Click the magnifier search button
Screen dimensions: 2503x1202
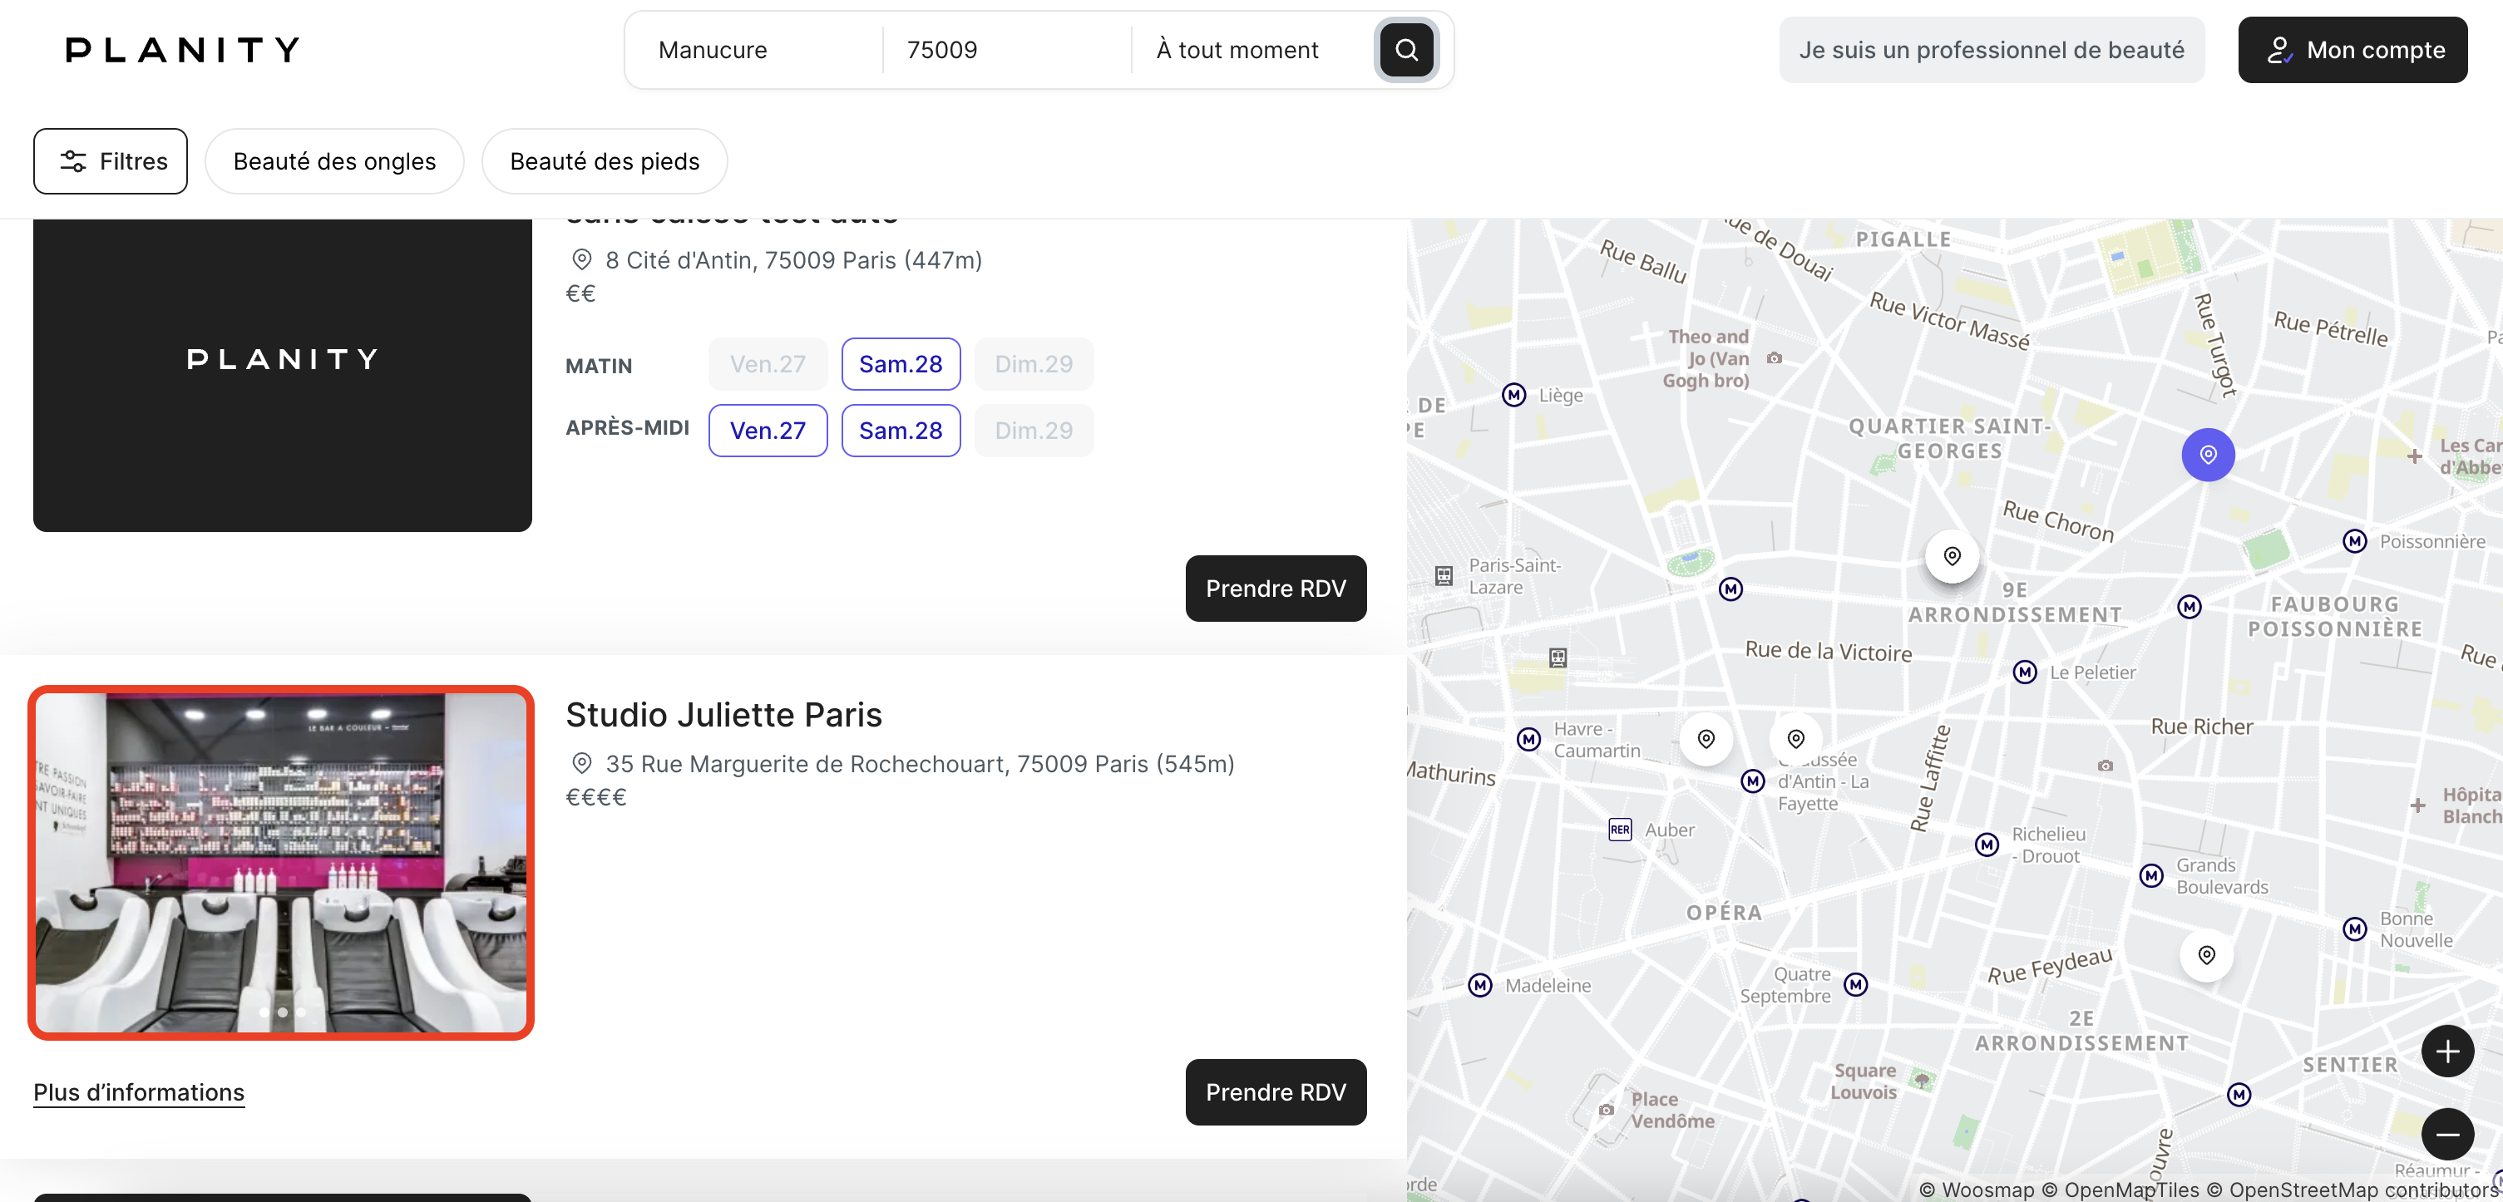click(x=1406, y=50)
